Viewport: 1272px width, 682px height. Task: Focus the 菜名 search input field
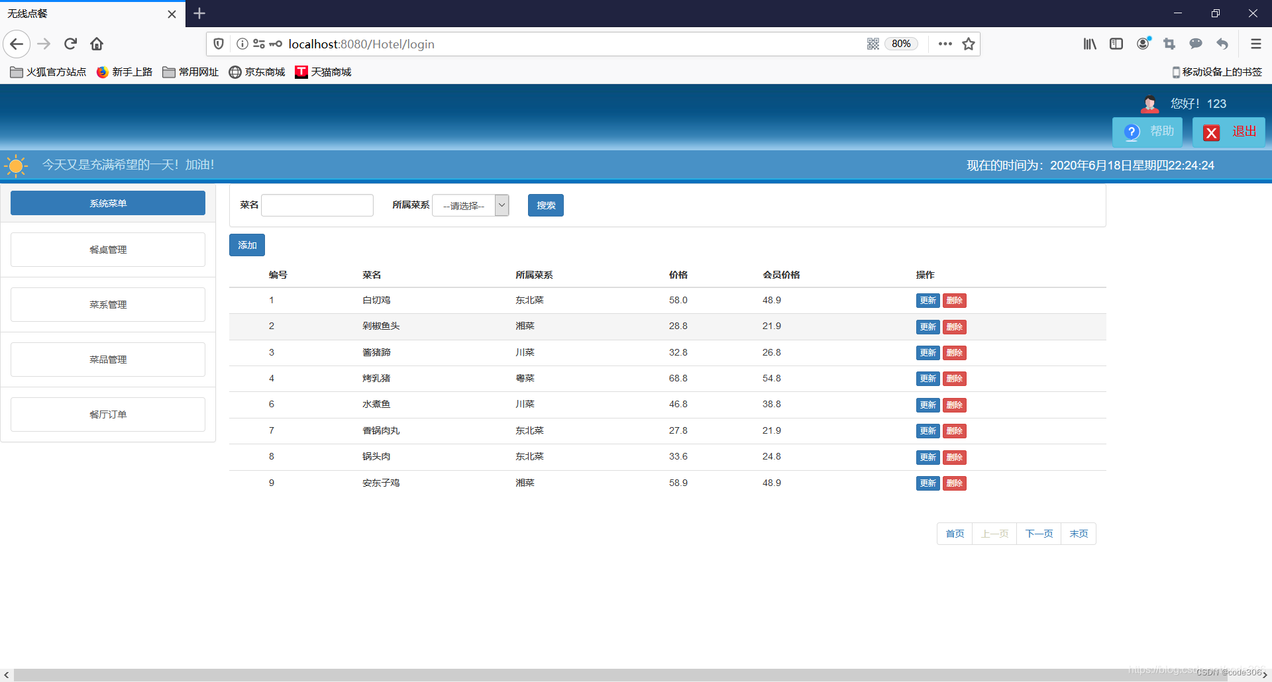pos(317,205)
